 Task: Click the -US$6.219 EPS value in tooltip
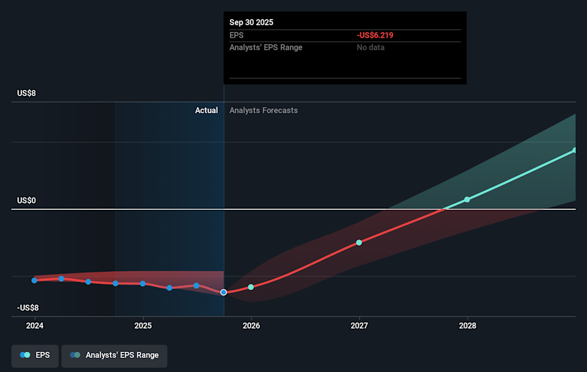click(x=375, y=35)
